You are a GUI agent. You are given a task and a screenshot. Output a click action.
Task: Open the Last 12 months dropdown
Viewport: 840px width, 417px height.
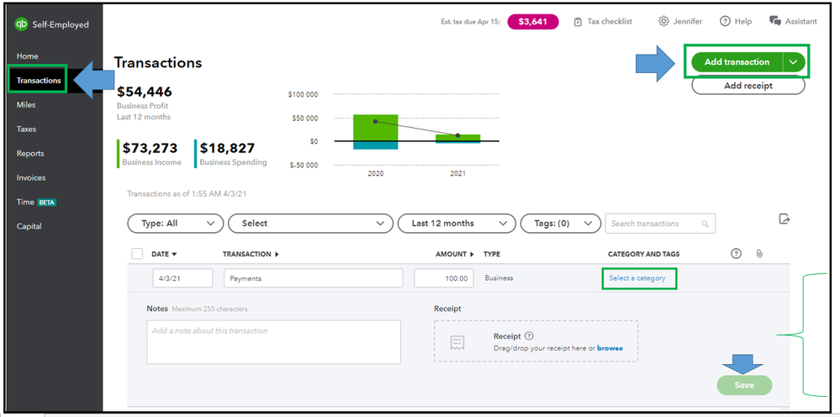coord(457,224)
